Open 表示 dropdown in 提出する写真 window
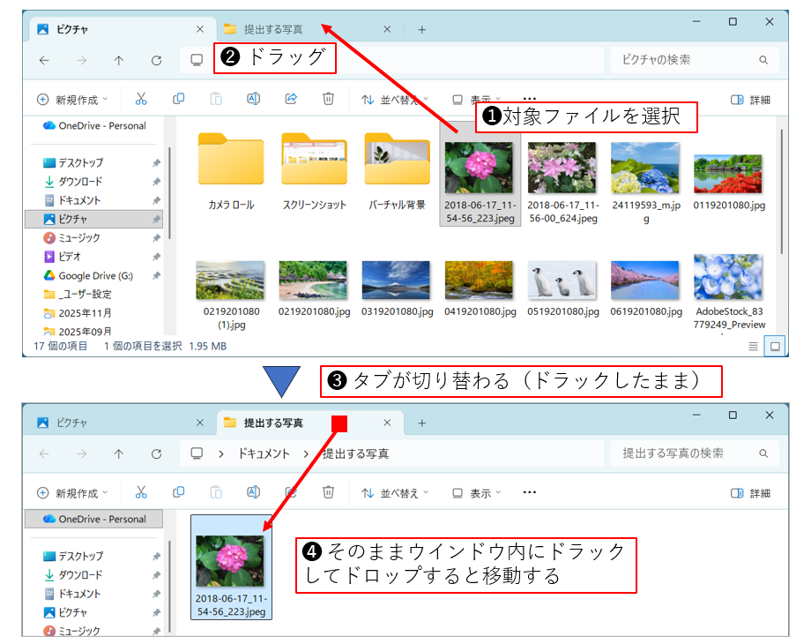811x644 pixels. [x=476, y=493]
